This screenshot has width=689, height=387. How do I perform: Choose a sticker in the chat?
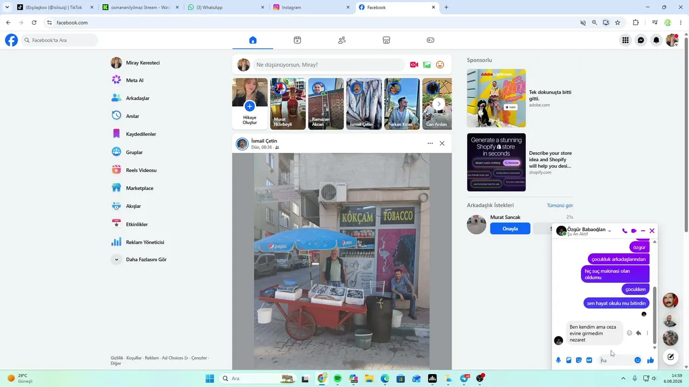click(579, 360)
